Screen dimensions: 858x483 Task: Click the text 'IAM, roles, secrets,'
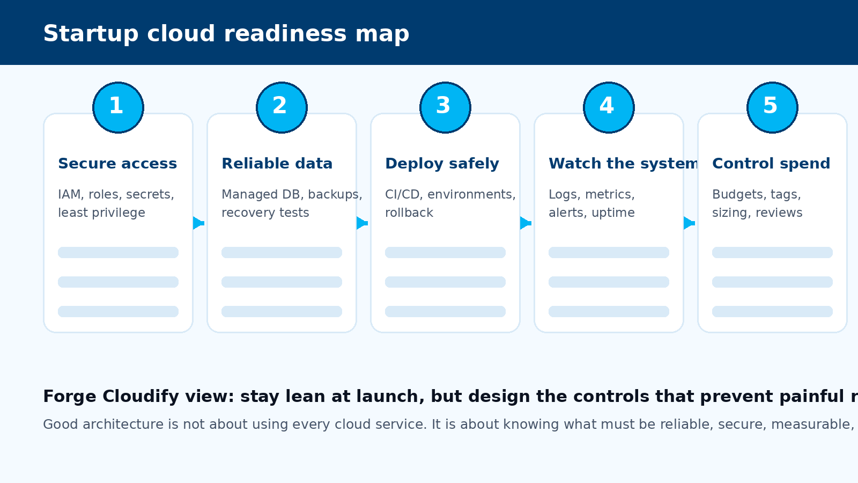[116, 194]
